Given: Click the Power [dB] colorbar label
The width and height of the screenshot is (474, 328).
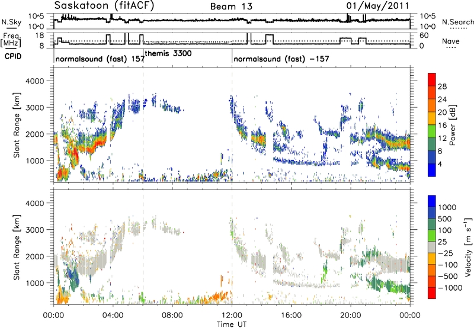Looking at the screenshot, I should (452, 125).
